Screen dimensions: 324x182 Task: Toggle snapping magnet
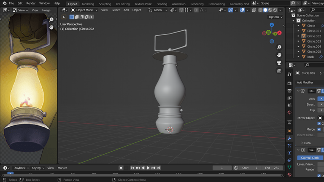coord(181,10)
